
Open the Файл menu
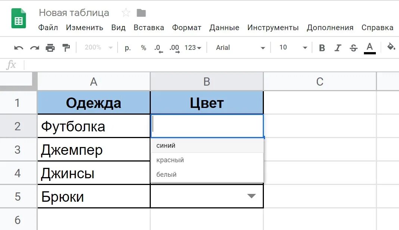click(48, 28)
